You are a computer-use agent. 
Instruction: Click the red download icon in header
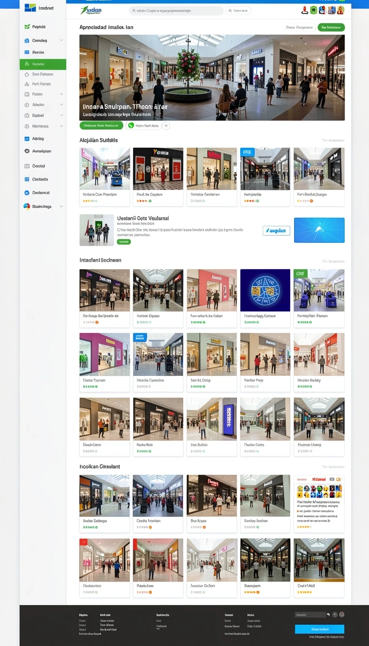305,10
